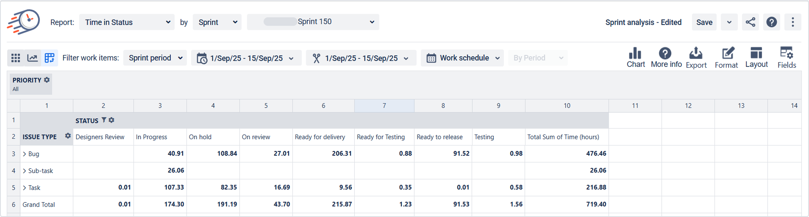This screenshot has height=217, width=809.
Task: Click the Fields icon
Action: tap(787, 58)
